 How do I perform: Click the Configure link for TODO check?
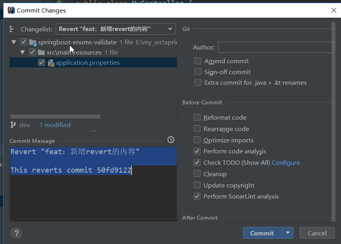[285, 163]
